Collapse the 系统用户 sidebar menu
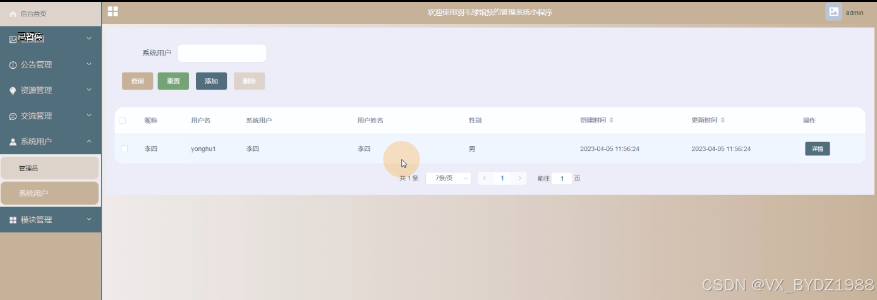Screen dimensions: 877x300 [x=51, y=141]
